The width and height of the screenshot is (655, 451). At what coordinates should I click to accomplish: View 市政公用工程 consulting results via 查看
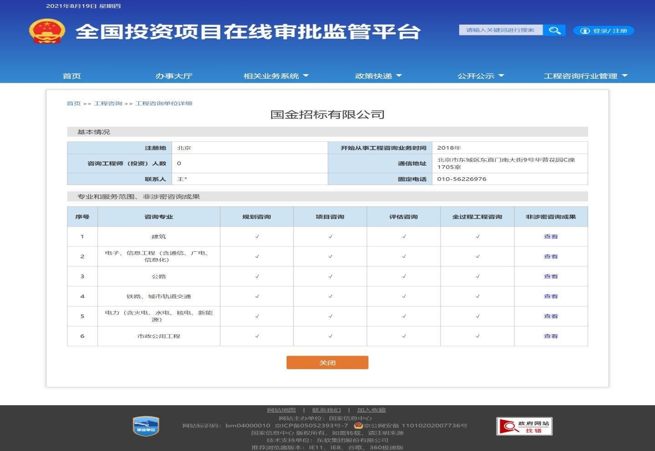(x=550, y=336)
